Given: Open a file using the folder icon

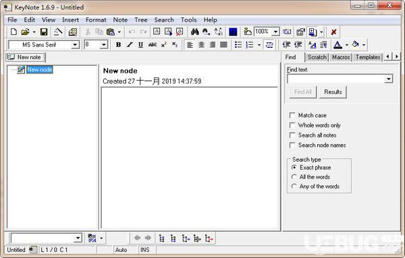Looking at the screenshot, I should point(26,32).
